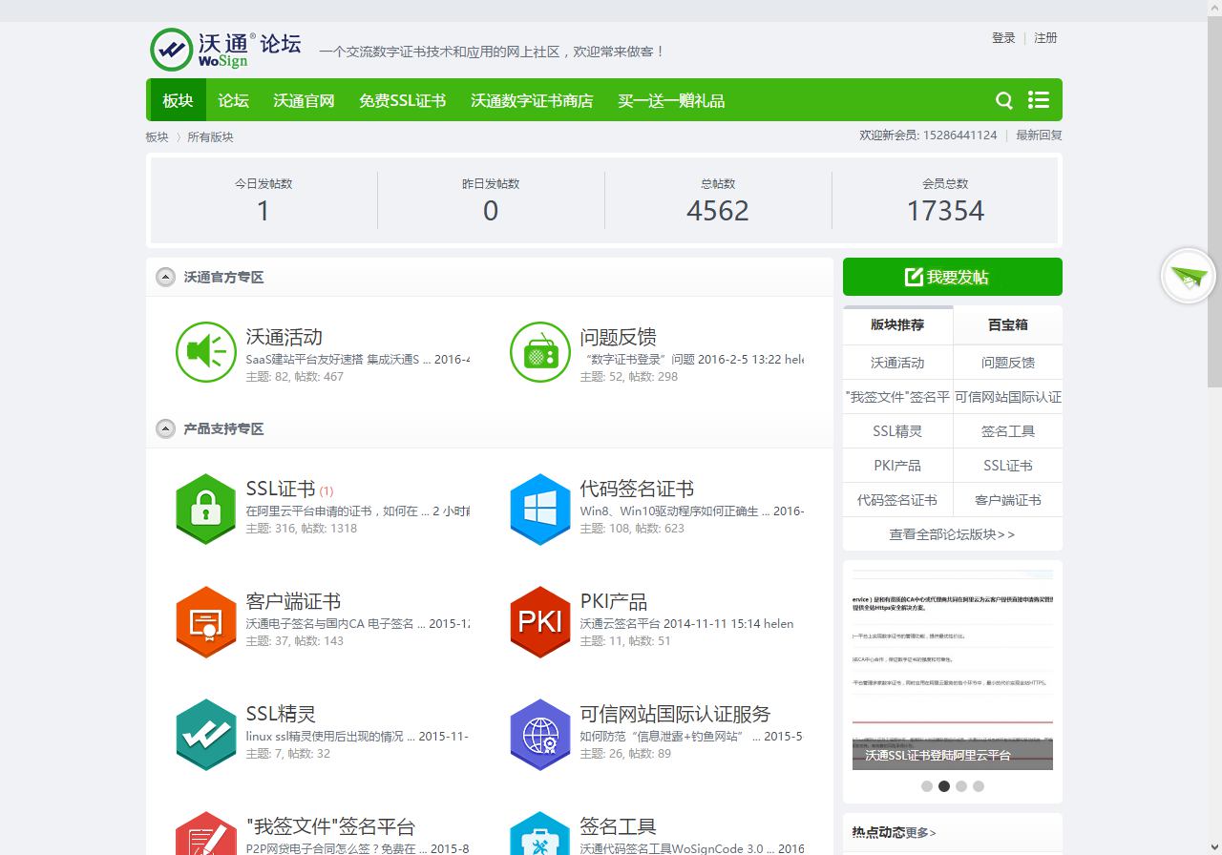The width and height of the screenshot is (1222, 855).
Task: Select the fourth carousel dot
Action: coord(979,786)
